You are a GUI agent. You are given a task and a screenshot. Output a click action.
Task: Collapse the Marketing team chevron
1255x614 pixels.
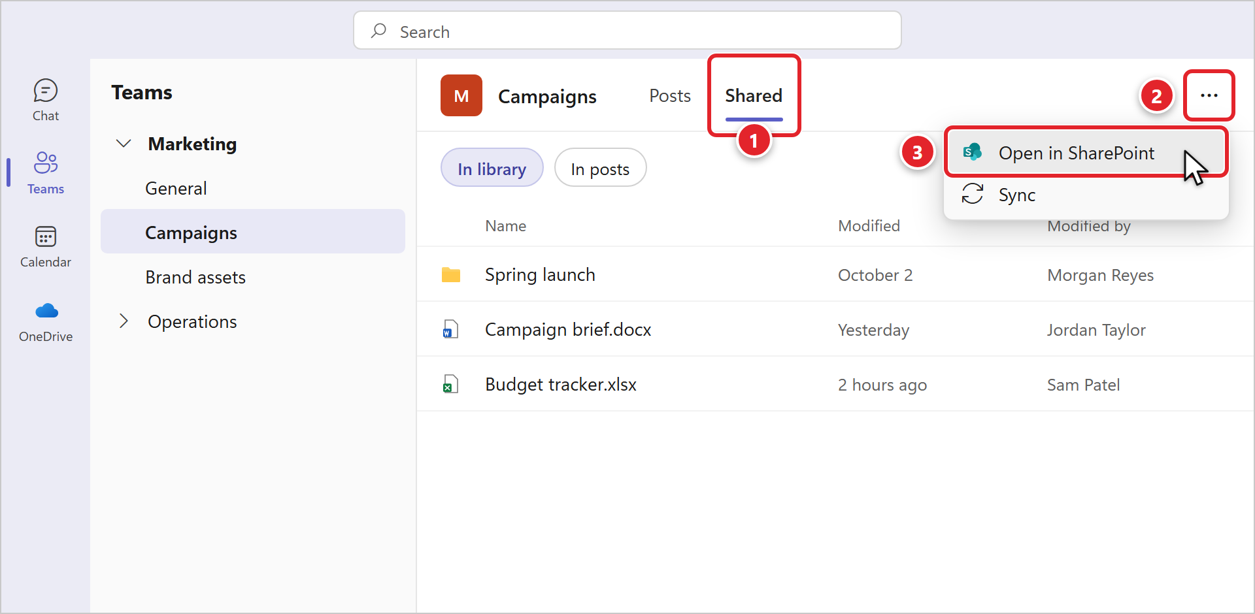[x=124, y=144]
